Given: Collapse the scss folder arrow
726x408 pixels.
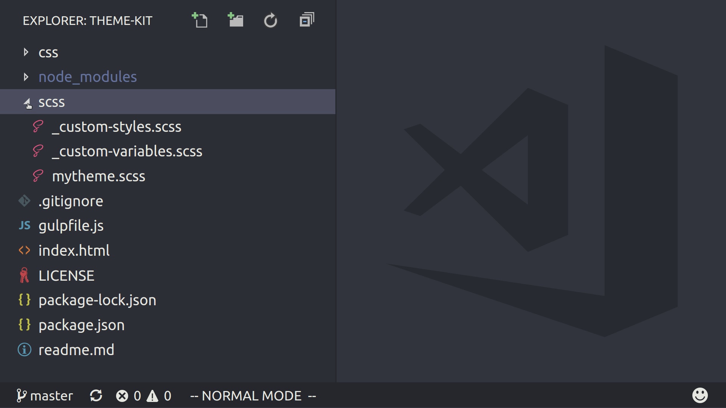Looking at the screenshot, I should pyautogui.click(x=27, y=102).
